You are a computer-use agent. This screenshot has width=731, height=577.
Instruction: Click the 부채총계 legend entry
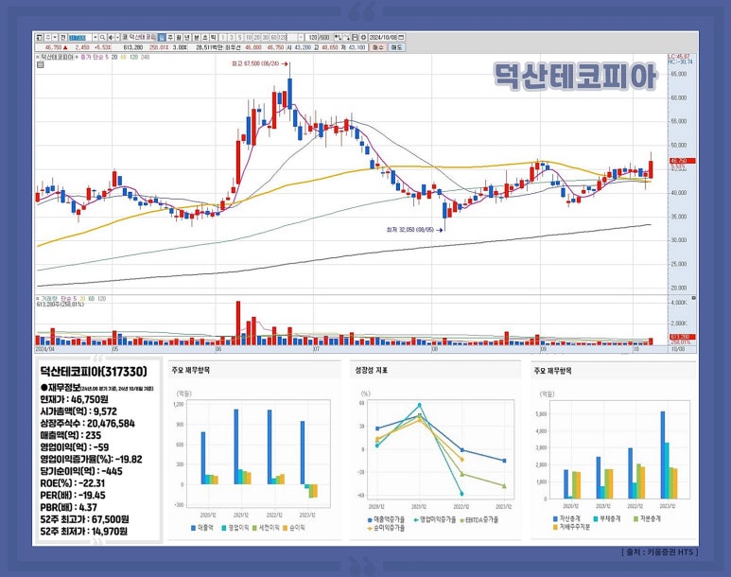[606, 518]
